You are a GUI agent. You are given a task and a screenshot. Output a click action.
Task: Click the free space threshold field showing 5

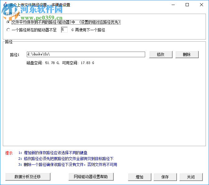tap(64, 30)
